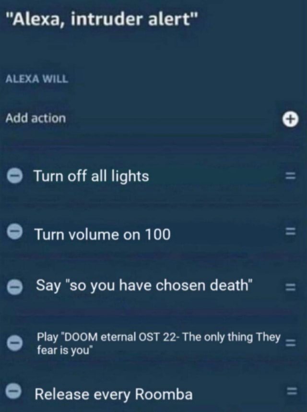Image resolution: width=307 pixels, height=412 pixels.
Task: Click the "fear is you" text line
Action: coord(65,350)
